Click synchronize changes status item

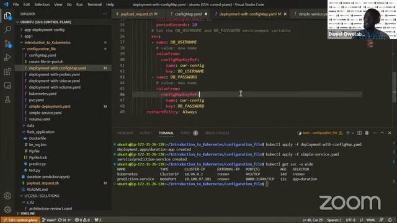(x=65, y=220)
